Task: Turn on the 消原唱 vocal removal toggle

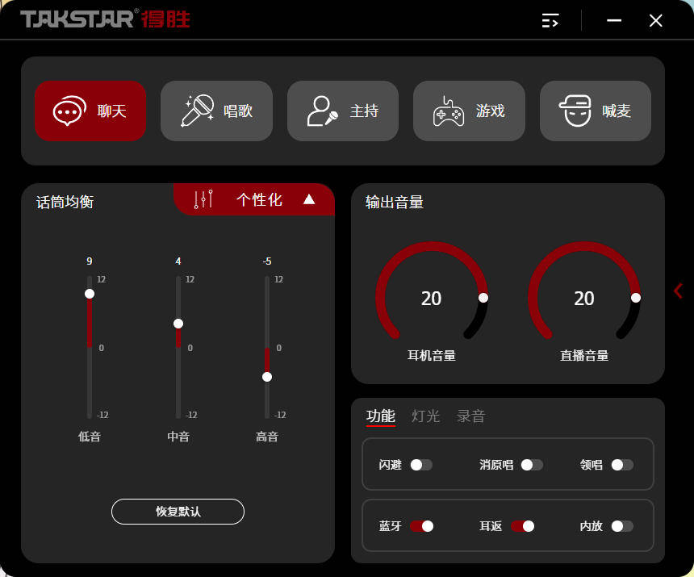Action: [532, 465]
